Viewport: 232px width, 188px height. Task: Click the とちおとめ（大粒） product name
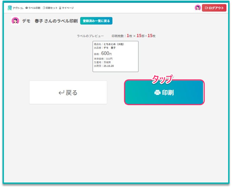coord(114,44)
